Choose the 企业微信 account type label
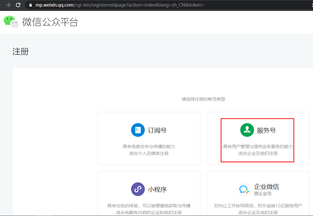This screenshot has height=216, width=313. (x=267, y=186)
